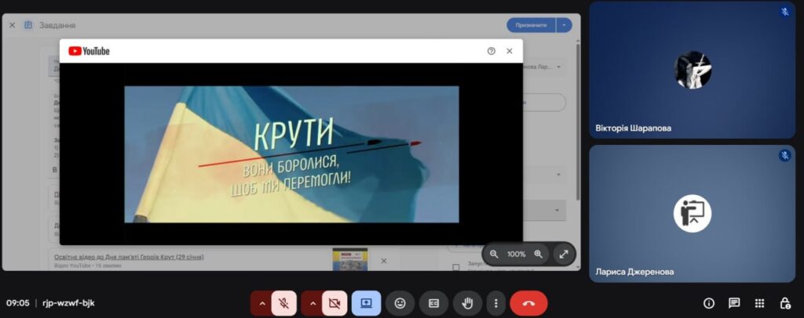
Task: Open host controls lock icon
Action: pyautogui.click(x=784, y=303)
